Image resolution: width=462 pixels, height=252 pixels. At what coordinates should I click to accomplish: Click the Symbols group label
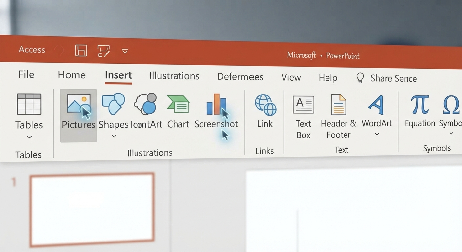coord(437,148)
